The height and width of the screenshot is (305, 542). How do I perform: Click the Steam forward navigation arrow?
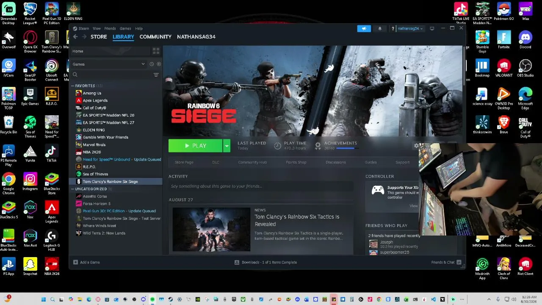(84, 37)
